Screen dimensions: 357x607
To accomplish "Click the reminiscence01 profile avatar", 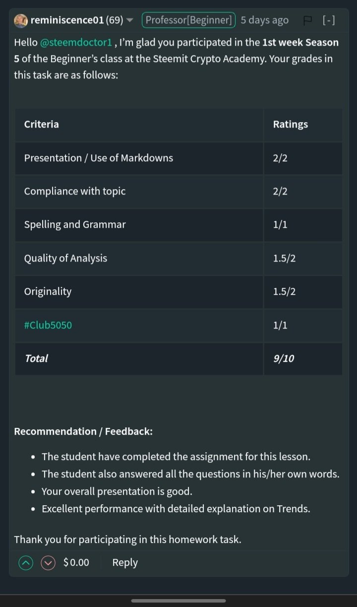I will pyautogui.click(x=21, y=20).
